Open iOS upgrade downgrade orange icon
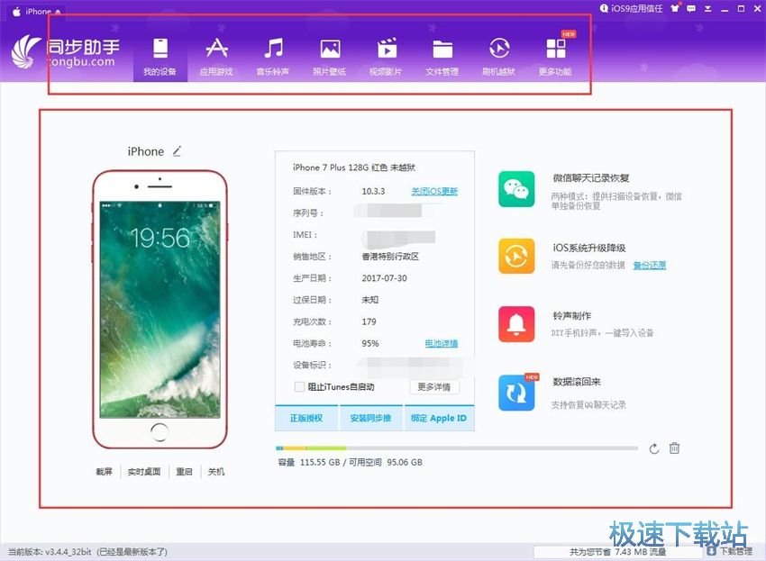Screen dimensions: 766x561 tap(516, 257)
